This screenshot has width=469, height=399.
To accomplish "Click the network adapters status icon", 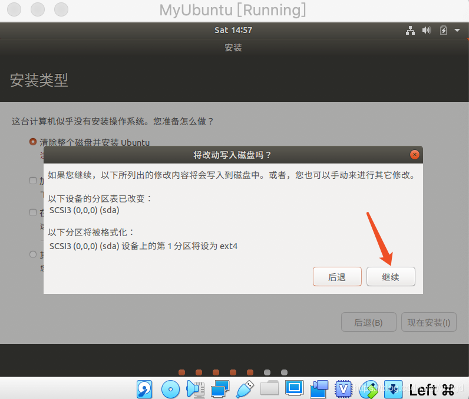I will point(220,389).
